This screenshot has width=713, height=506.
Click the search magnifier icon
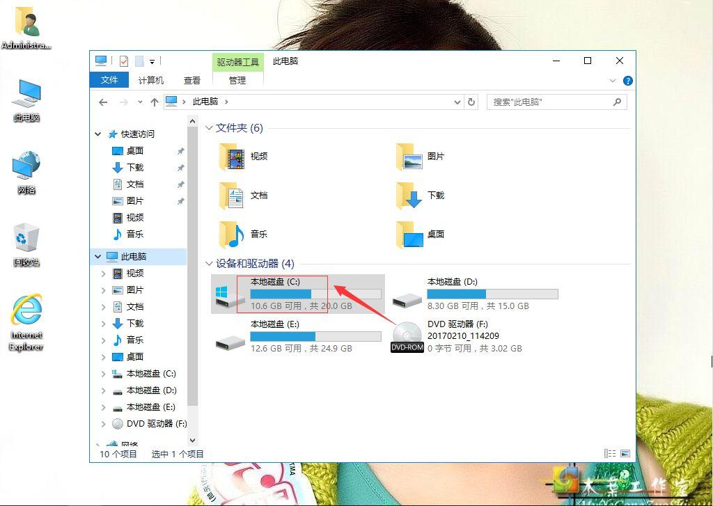tap(617, 102)
